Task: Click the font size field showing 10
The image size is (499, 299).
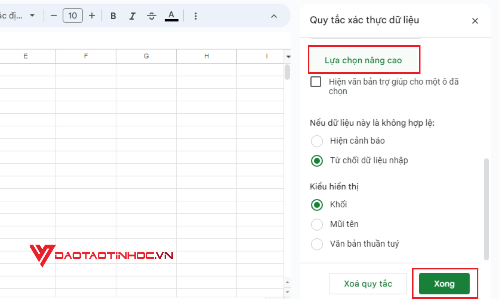Action: (73, 16)
